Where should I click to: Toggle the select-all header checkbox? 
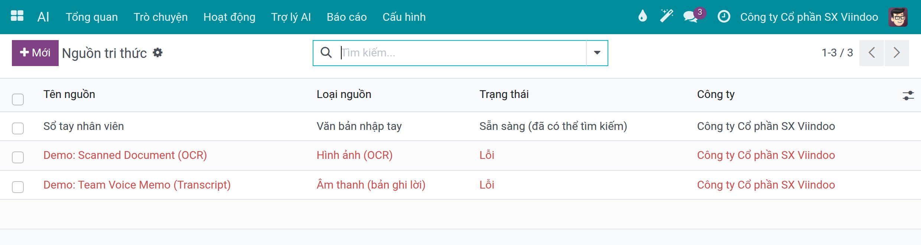click(18, 99)
